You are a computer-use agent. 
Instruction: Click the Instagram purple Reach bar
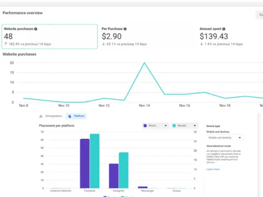coord(114,176)
